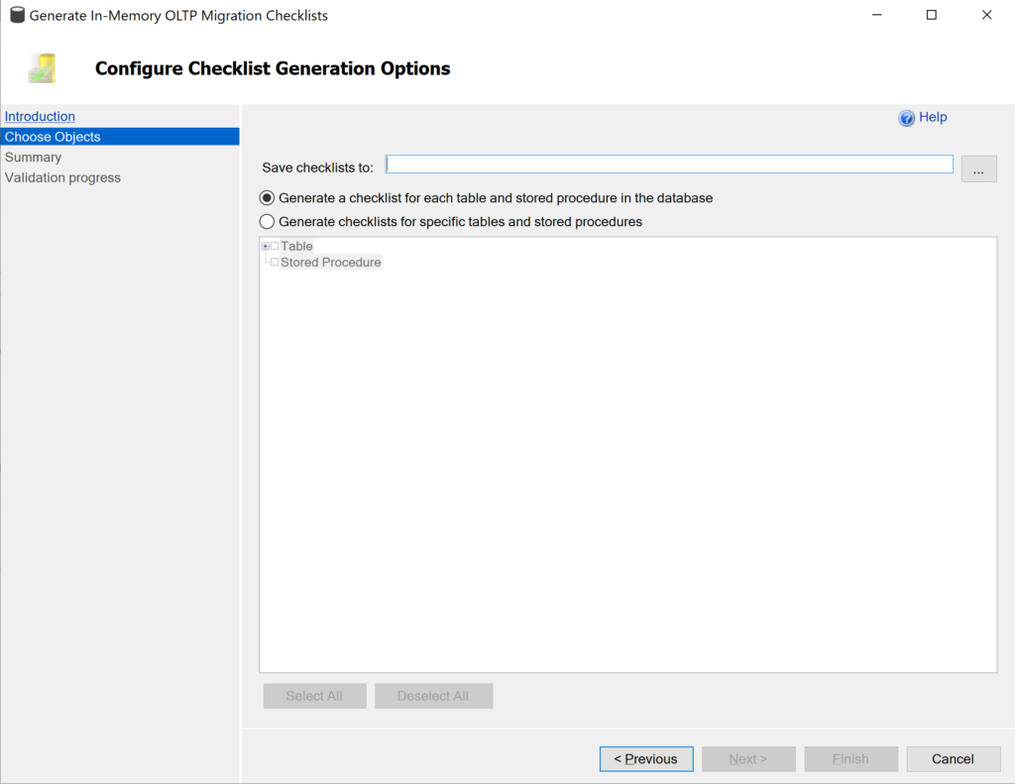Select the Stored Procedure tree item label
Screen dimensions: 1015x784
point(331,263)
